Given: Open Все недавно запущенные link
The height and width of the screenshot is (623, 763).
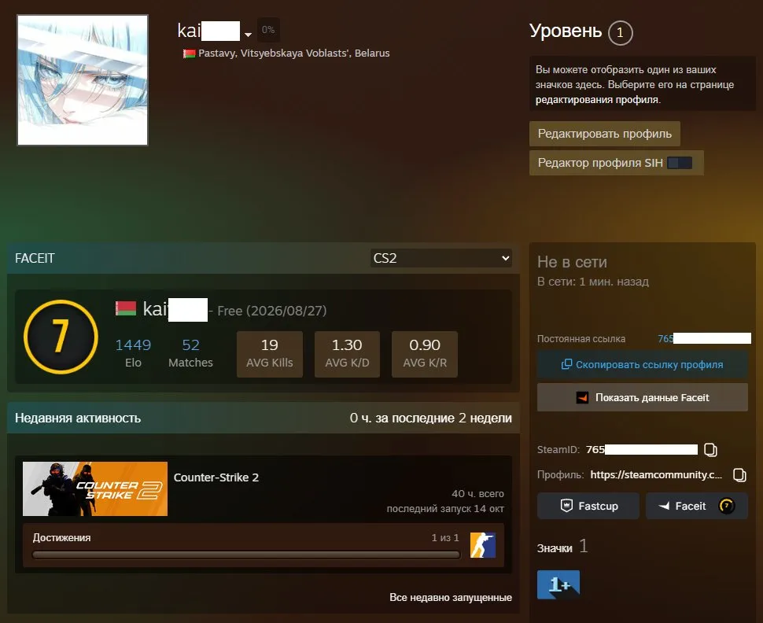Looking at the screenshot, I should coord(451,597).
